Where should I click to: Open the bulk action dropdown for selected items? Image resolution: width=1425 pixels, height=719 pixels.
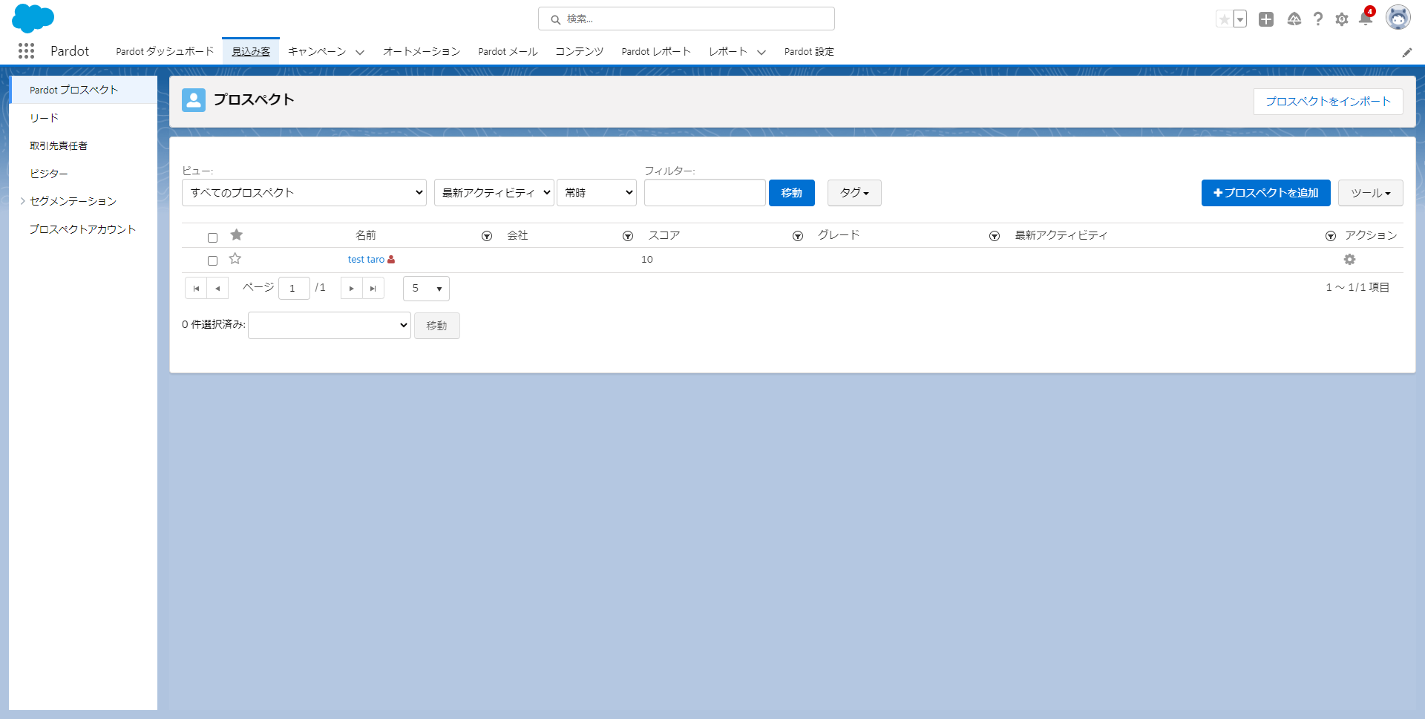(330, 325)
